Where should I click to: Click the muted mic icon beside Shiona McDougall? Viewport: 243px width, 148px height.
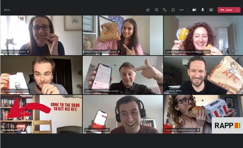point(28,52)
